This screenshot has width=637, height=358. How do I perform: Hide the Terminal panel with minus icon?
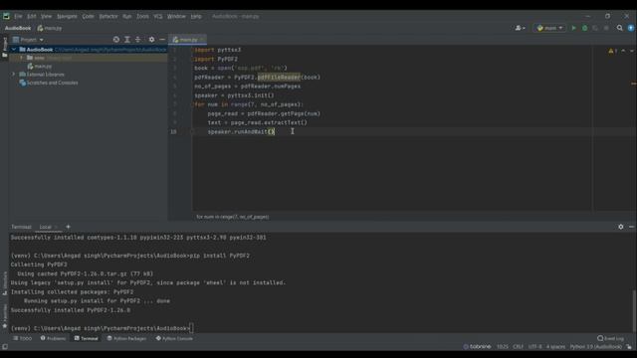click(631, 227)
